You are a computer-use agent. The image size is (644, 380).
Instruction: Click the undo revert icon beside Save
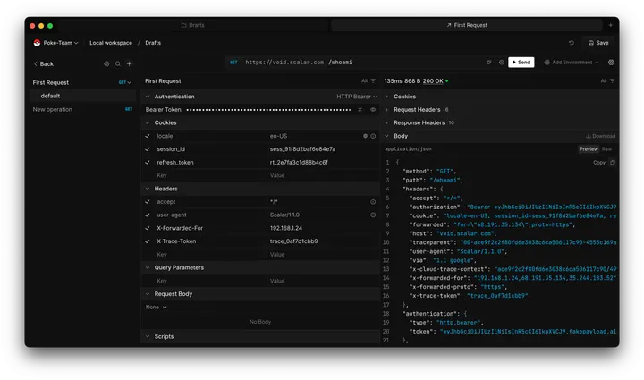click(x=572, y=43)
